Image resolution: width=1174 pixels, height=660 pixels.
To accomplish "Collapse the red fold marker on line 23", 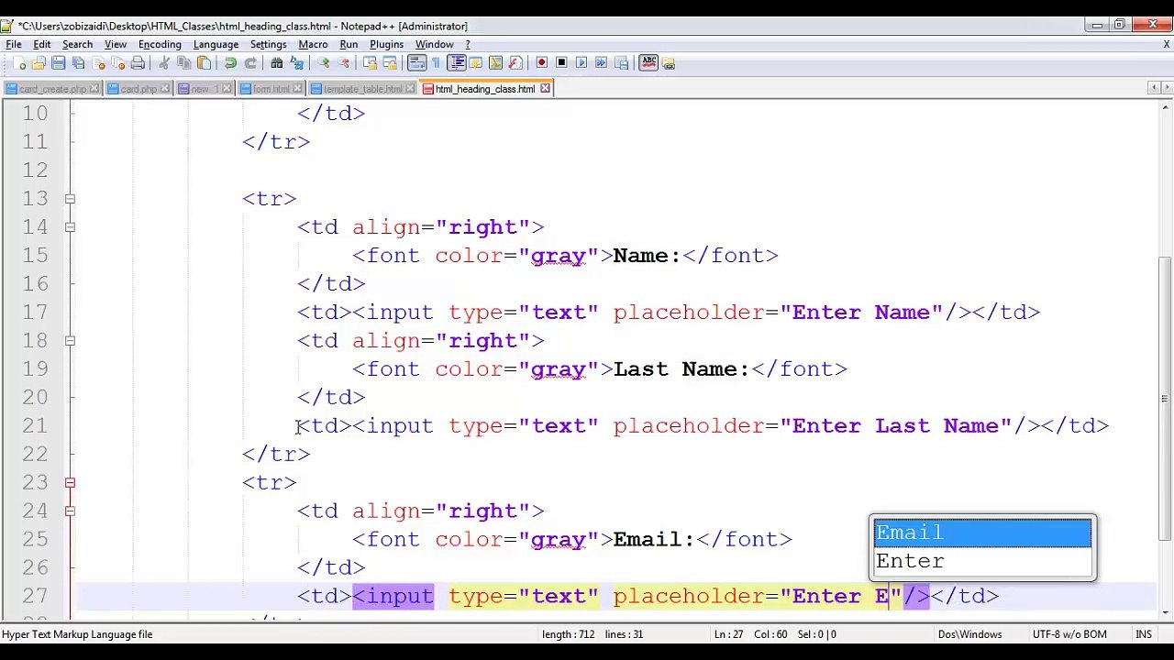I will click(70, 483).
